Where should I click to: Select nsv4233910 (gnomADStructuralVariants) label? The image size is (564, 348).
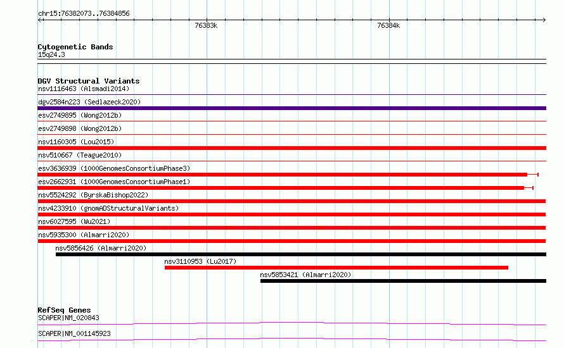pos(108,208)
